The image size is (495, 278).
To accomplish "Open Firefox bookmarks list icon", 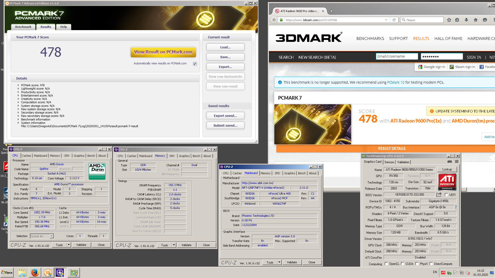I will click(x=457, y=20).
